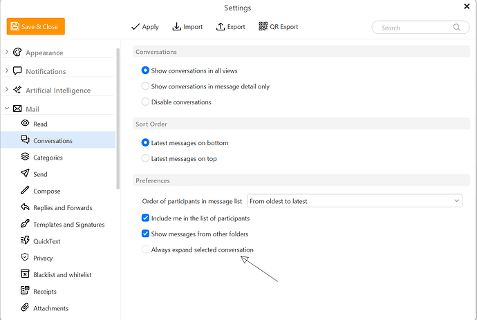
Task: Click Templates and Signatures pen icon
Action: [25, 223]
